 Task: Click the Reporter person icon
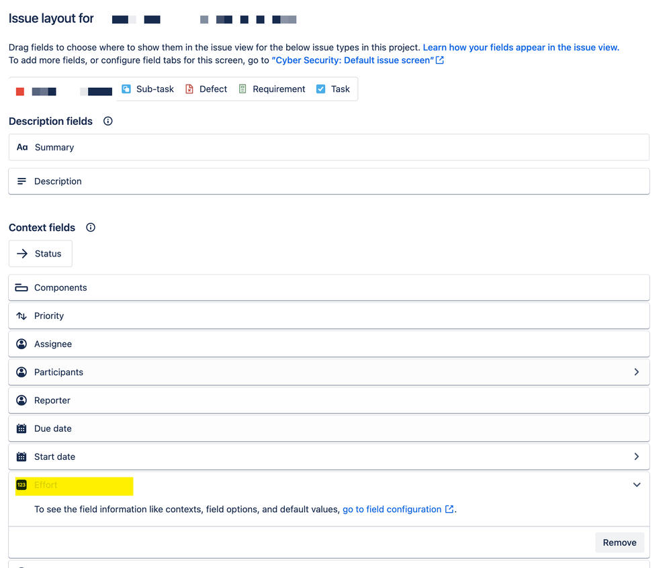tap(21, 400)
